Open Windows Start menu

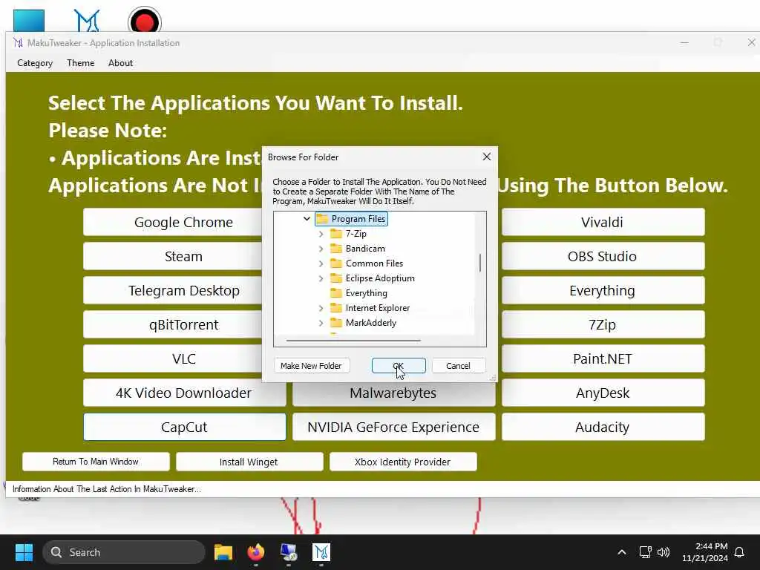[x=24, y=552]
